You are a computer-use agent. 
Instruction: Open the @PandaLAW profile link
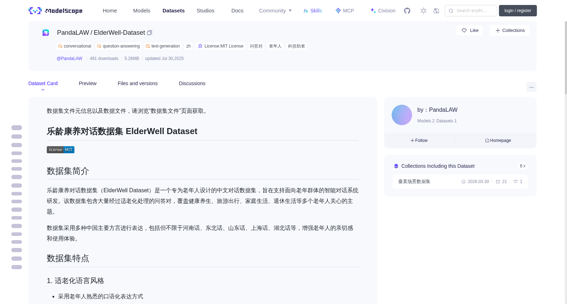[x=69, y=59]
